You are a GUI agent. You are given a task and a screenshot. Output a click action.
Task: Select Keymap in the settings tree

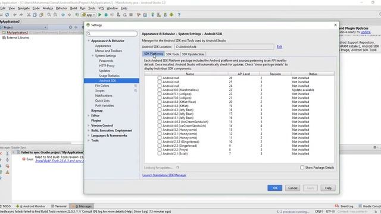tap(96, 111)
